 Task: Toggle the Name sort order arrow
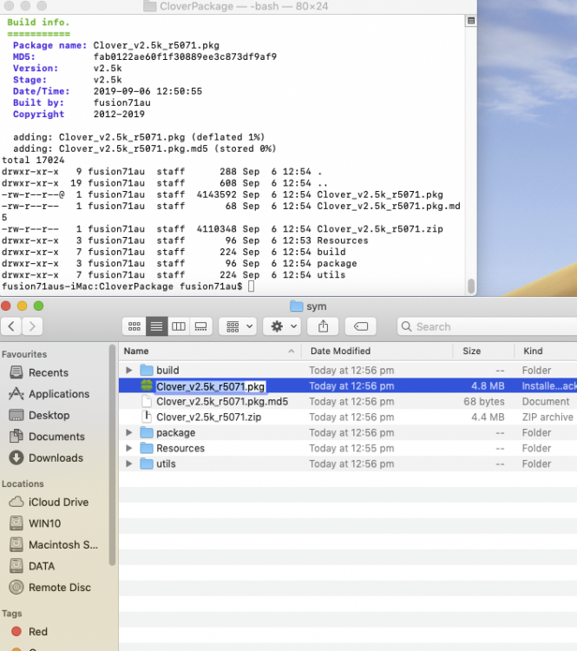click(292, 352)
